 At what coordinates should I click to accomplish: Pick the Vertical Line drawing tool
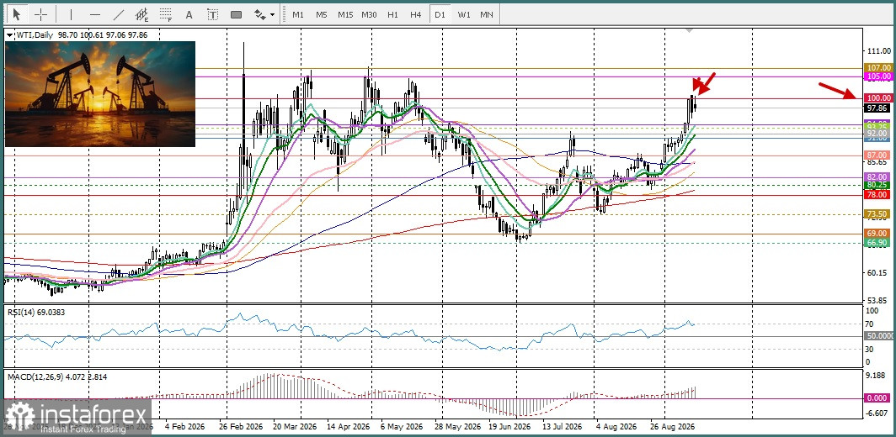[x=71, y=14]
